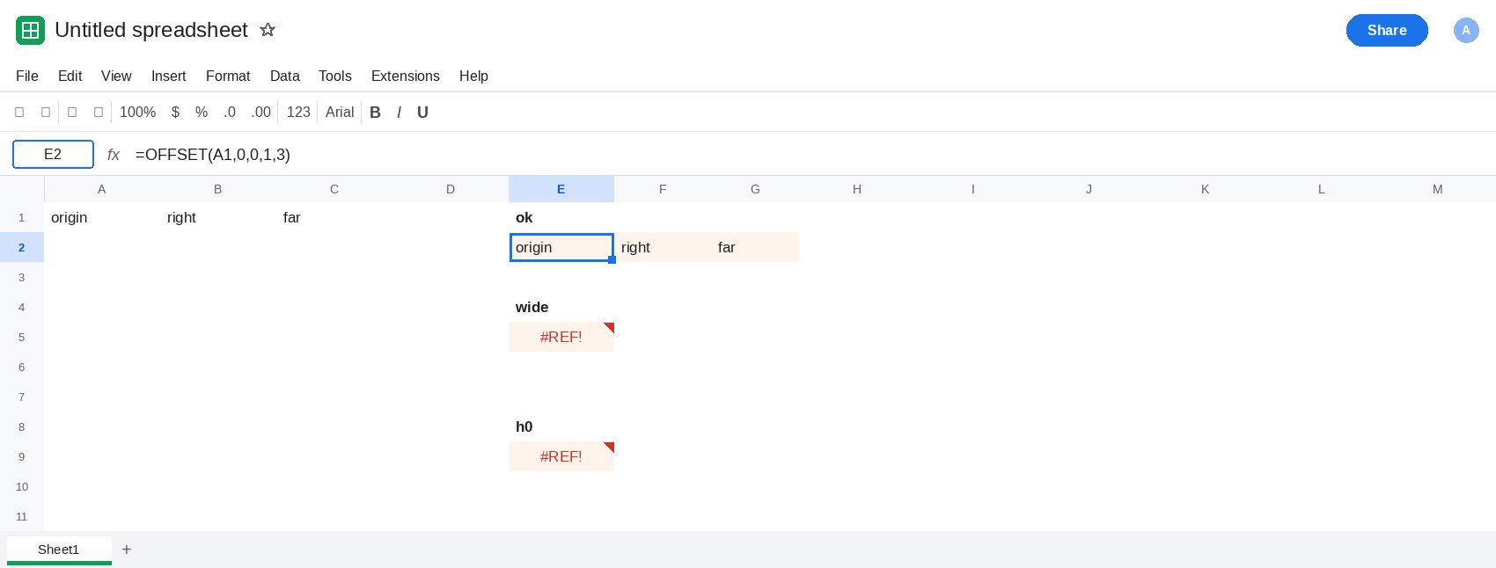This screenshot has width=1496, height=568.
Task: Click the fx function icon
Action: (x=114, y=155)
